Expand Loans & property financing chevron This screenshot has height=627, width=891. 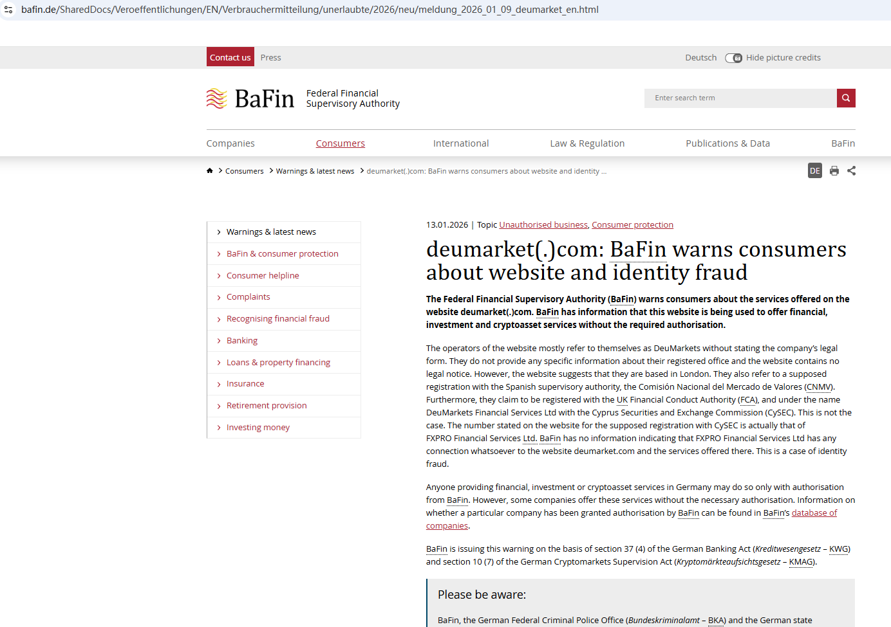(x=219, y=363)
